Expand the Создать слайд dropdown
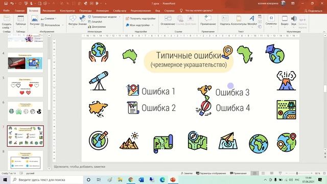 [7, 26]
